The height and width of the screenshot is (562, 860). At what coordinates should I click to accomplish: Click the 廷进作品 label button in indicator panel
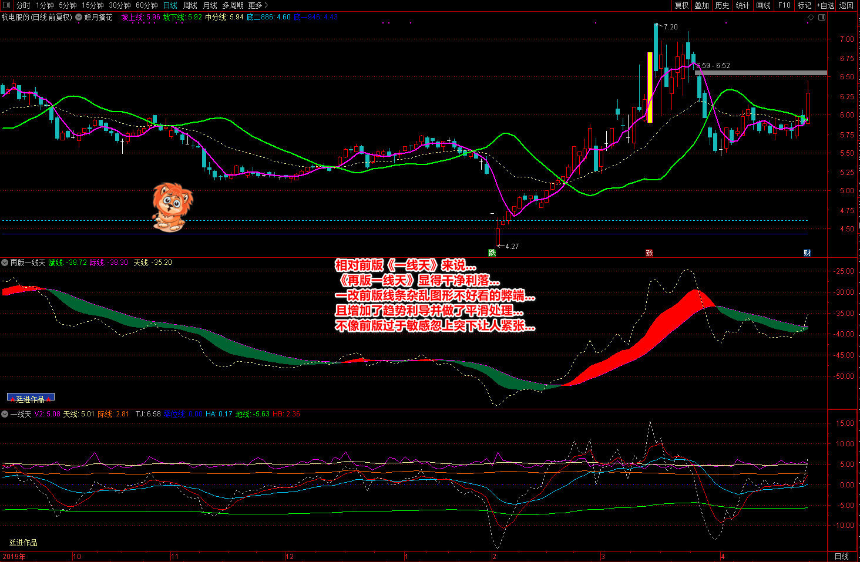pyautogui.click(x=31, y=398)
